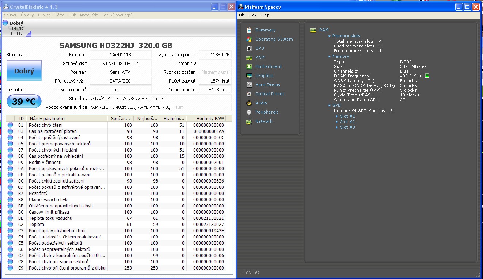Open the Hard Drives icon
Image resolution: width=483 pixels, height=279 pixels.
249,85
